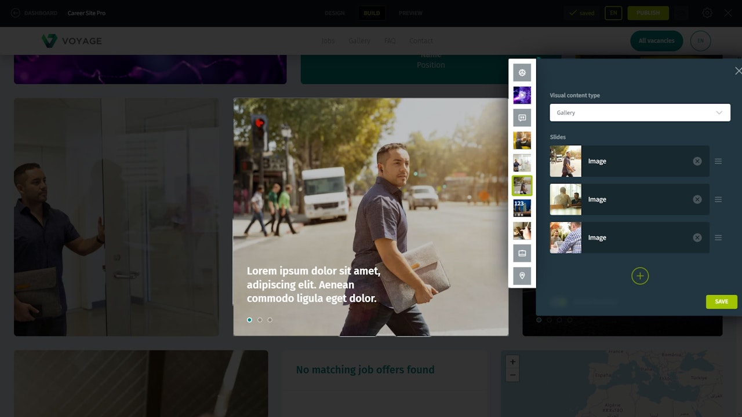742x417 pixels.
Task: Go to DASHBOARD
Action: [41, 13]
